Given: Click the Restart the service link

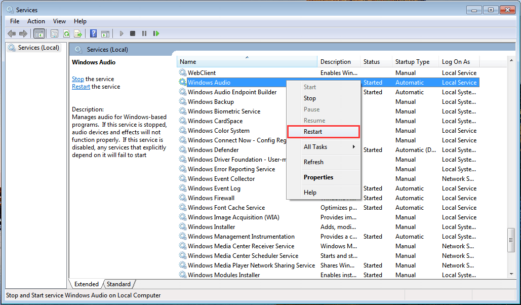Looking at the screenshot, I should [x=81, y=86].
